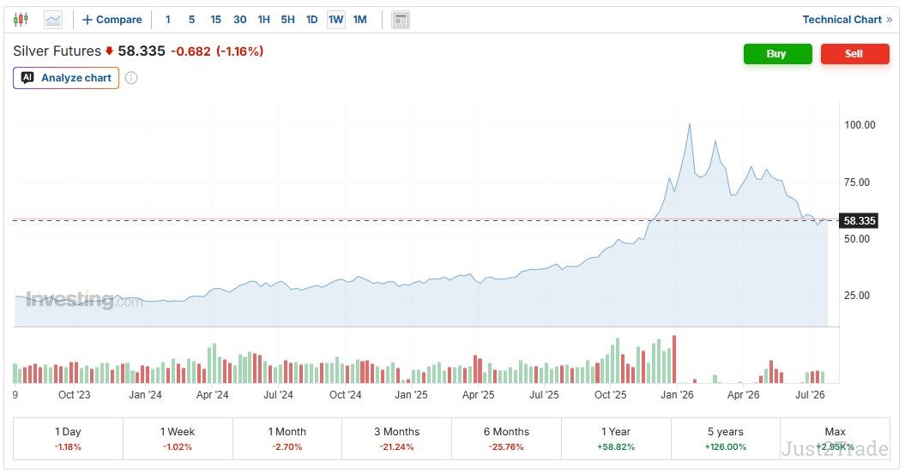Click the 100.00 price axis label

[860, 124]
